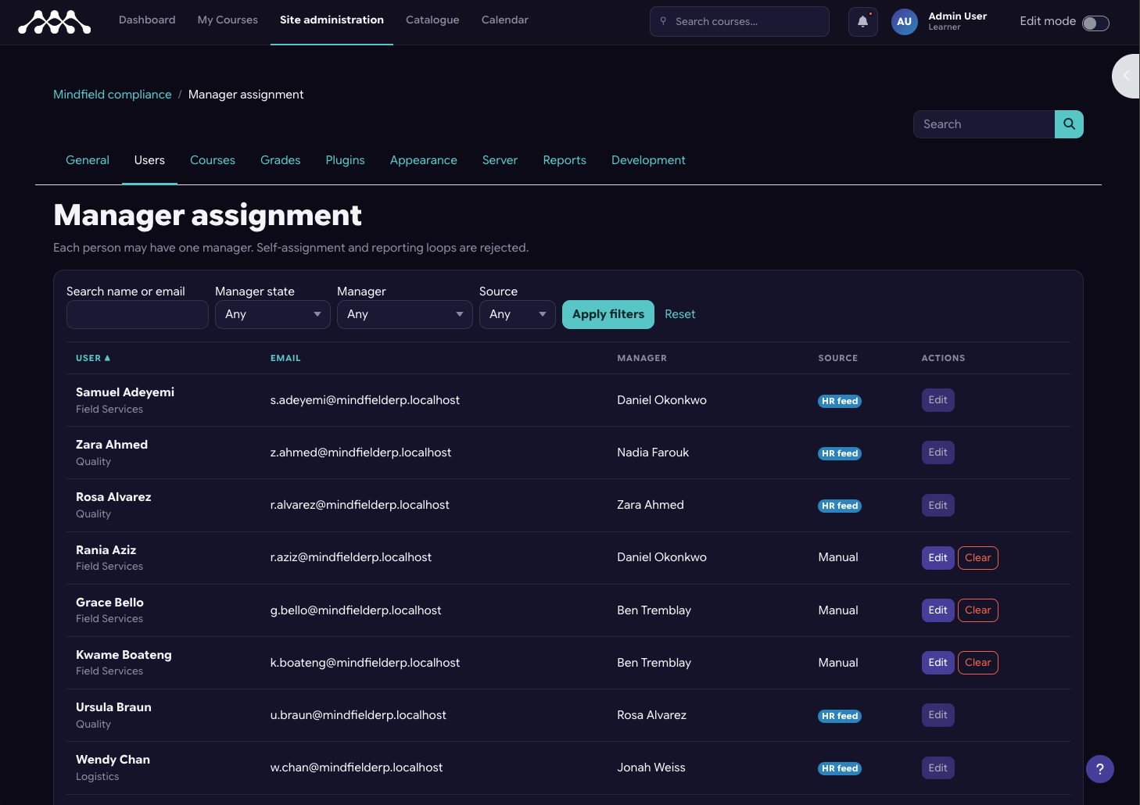Open the Dashboard nav item
Viewport: 1140px width, 805px height.
pos(147,20)
